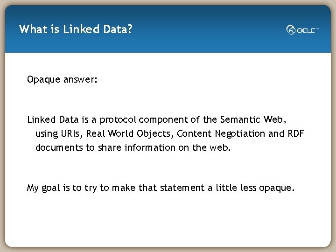The height and width of the screenshot is (252, 336).
Task: Click the OCLC swirl logo icon
Action: pos(291,30)
